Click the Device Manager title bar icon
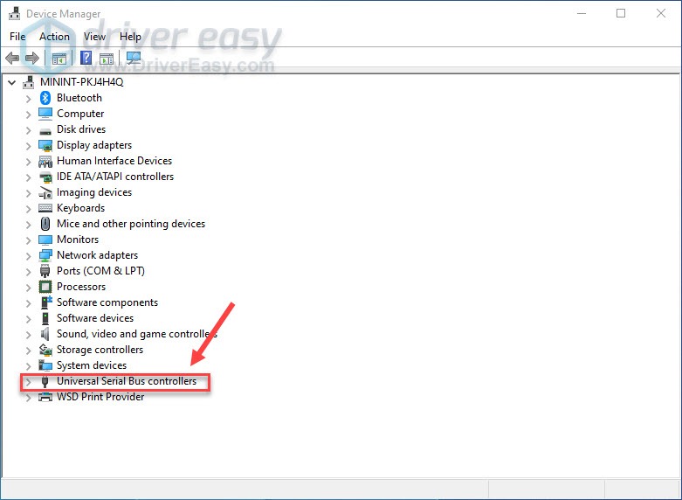This screenshot has width=682, height=500. pos(14,13)
